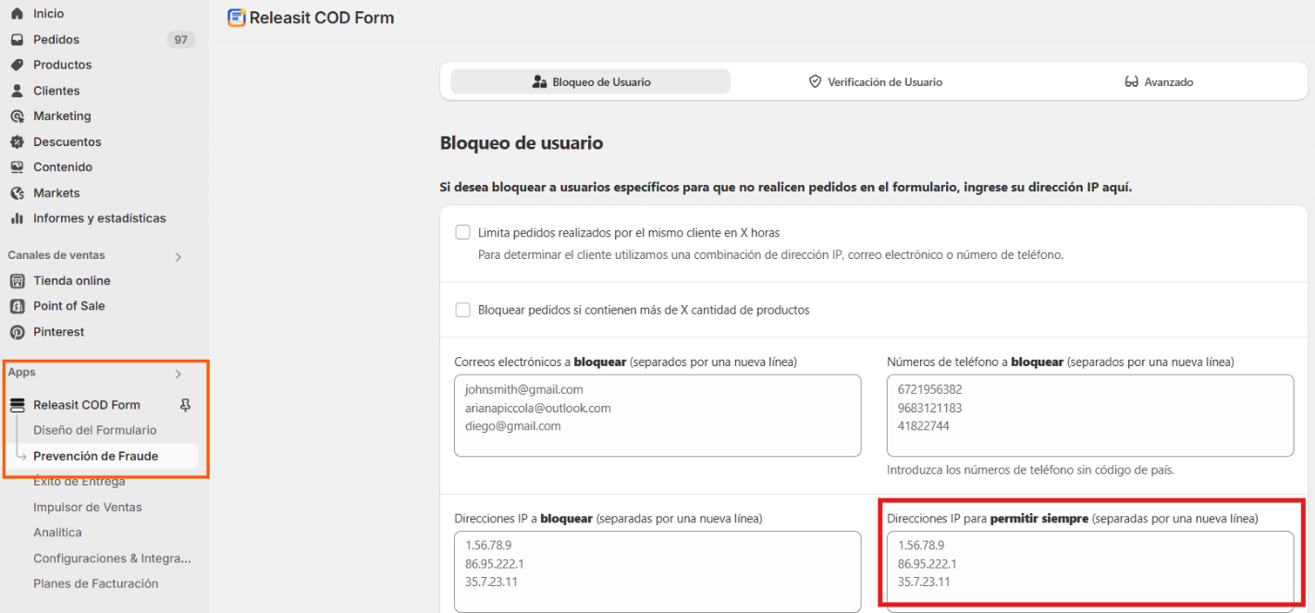Click the user icon on Bloqueo de Usuario tab

[540, 82]
